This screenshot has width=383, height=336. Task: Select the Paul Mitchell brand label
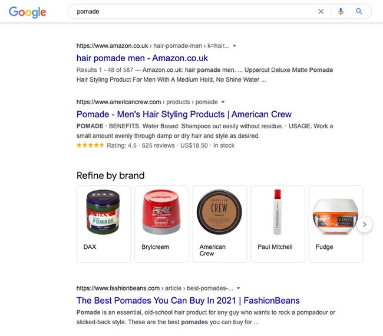click(275, 247)
